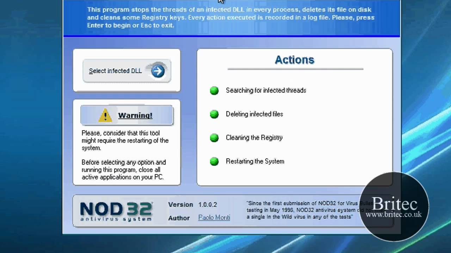Select the 'Deleting infected files' text

(x=254, y=114)
